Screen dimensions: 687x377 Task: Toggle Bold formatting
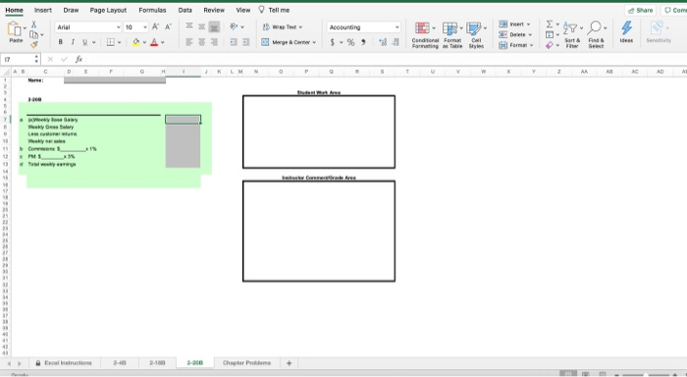(x=61, y=42)
